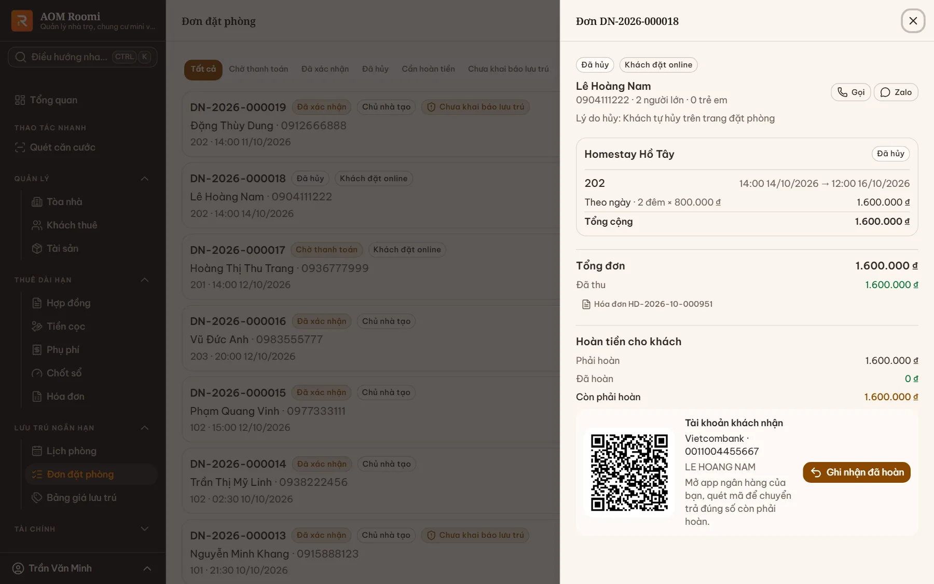Open booking DN-2026-000015 Phạm Quang Vinh
Screen dimensions: 934x584
tap(370, 410)
